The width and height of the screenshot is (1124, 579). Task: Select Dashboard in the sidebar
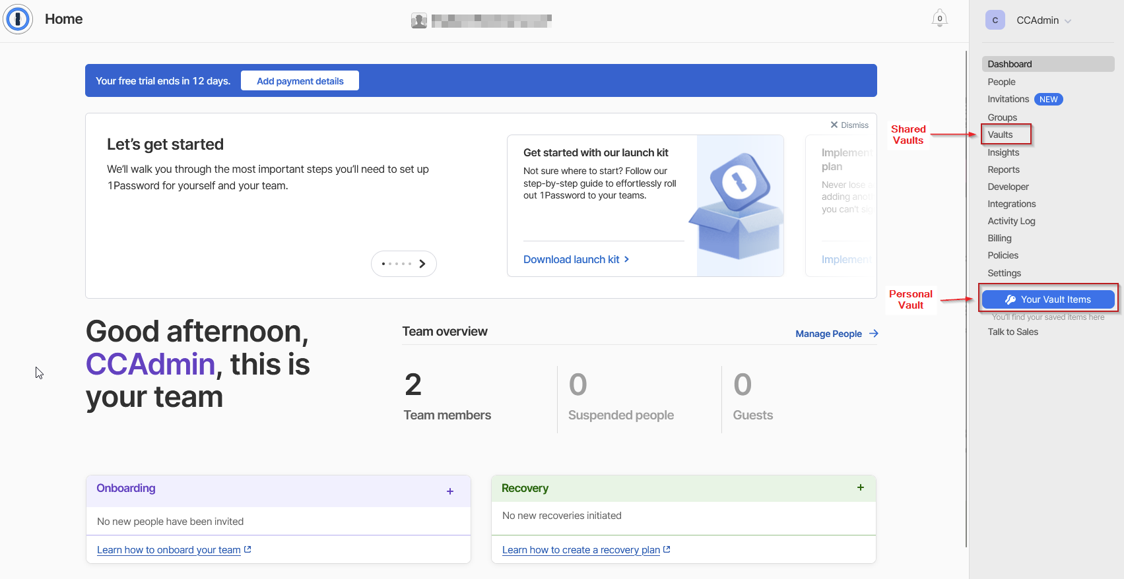pos(1048,64)
